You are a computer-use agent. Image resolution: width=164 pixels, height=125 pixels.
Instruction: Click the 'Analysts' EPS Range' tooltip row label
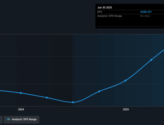(x=110, y=16)
